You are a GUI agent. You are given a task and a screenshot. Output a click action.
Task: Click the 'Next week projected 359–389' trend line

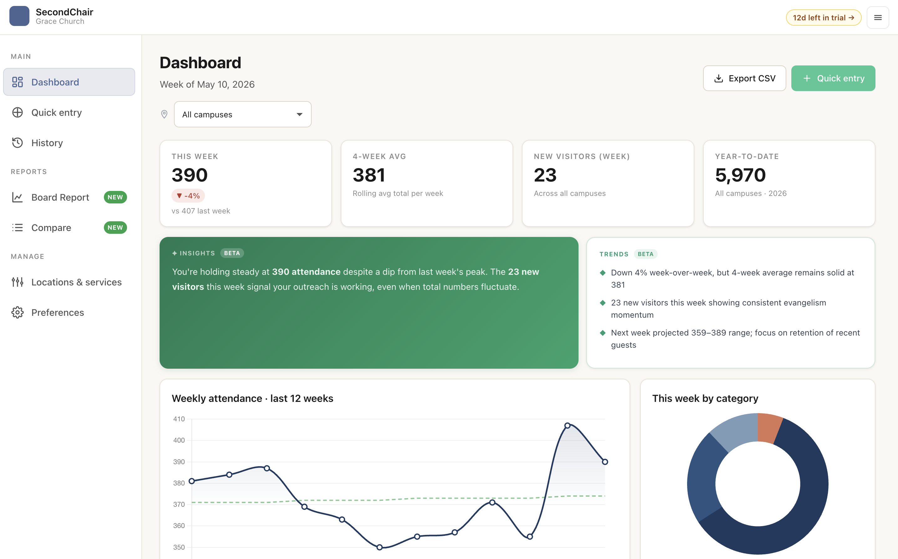coord(735,339)
